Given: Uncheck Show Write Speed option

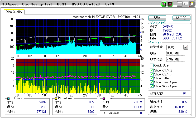Looking at the screenshot, I should coord(152,86).
